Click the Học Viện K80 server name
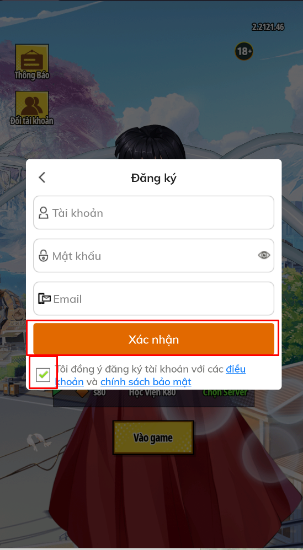 [152, 393]
